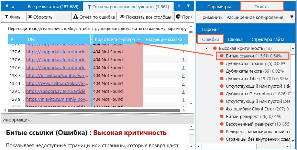The width and height of the screenshot is (297, 150).
Task: Click results table horizontal scrollbar left arrow
Action: pos(5,110)
